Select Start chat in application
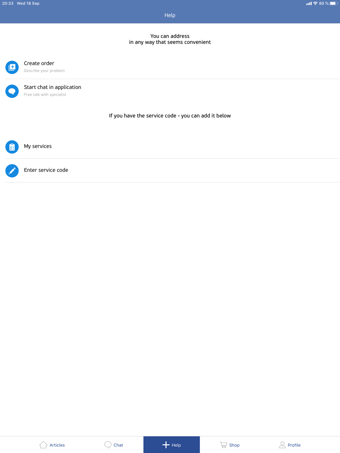340x453 pixels. [172, 91]
